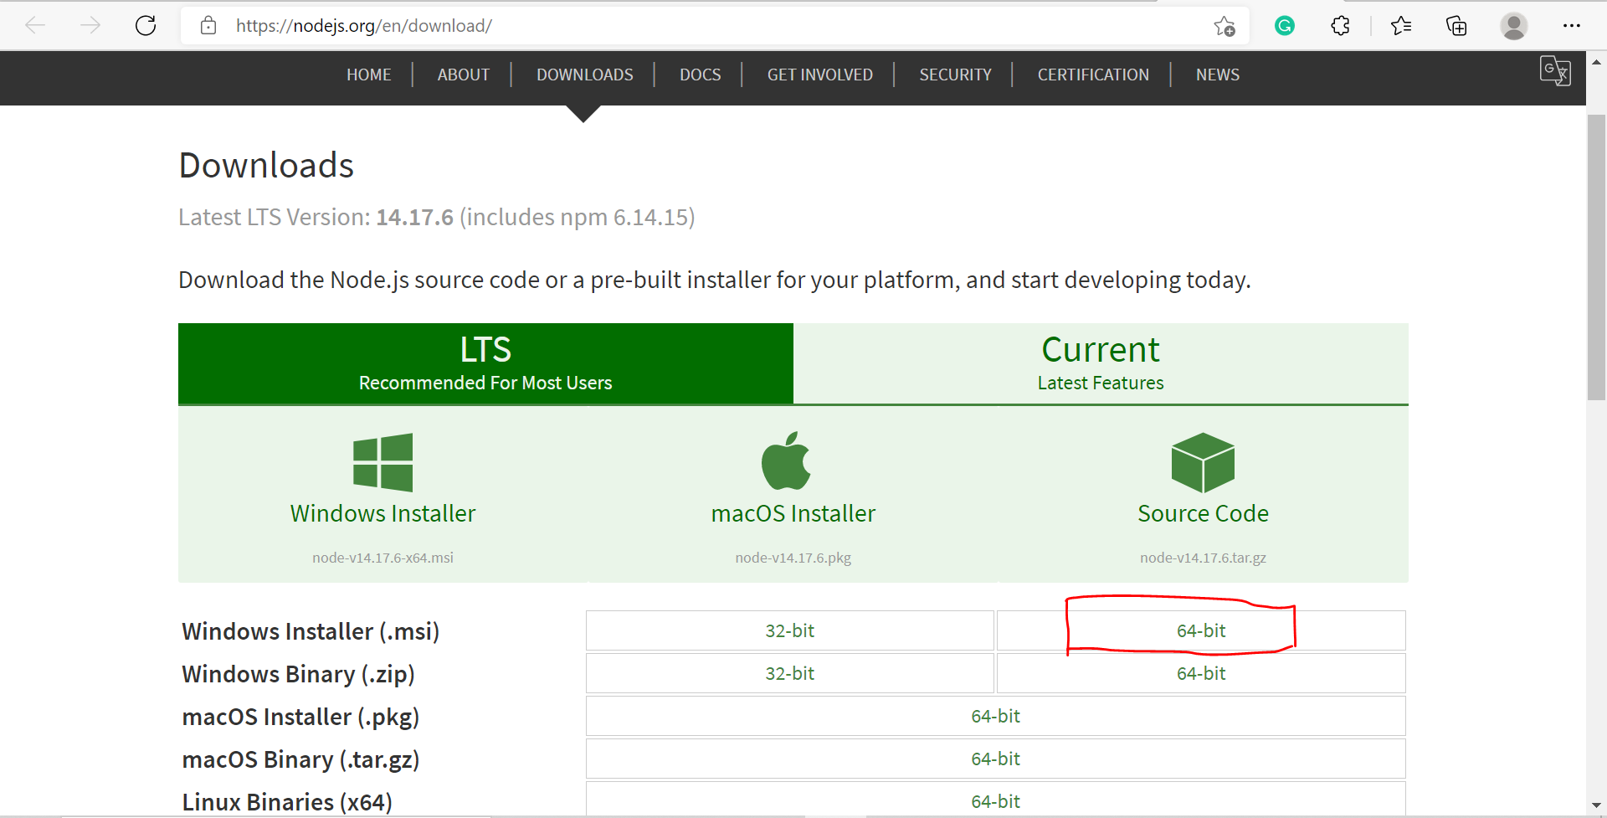The image size is (1607, 818).
Task: Click node-v14.17.6.tar.gz filename text
Action: point(1203,558)
